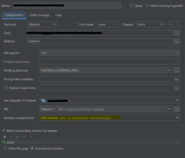Screen dimensions: 185x158
Task: Move before launch task down arrow
Action: tap(31, 137)
